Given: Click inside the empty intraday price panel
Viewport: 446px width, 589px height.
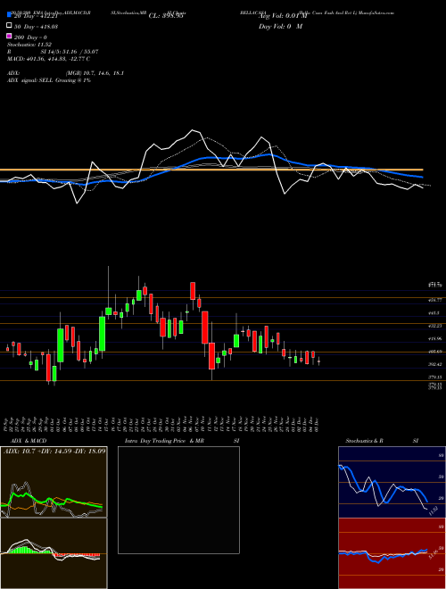Looking at the screenshot, I should pyautogui.click(x=178, y=500).
